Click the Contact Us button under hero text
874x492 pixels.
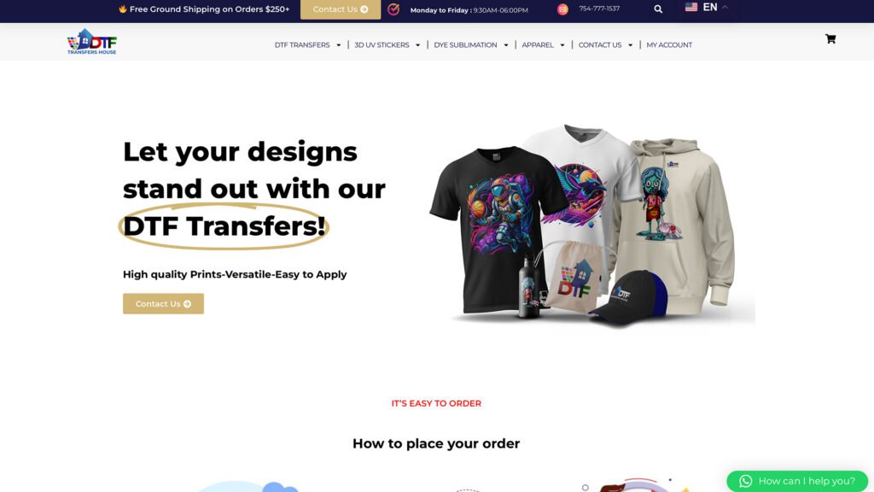click(163, 303)
